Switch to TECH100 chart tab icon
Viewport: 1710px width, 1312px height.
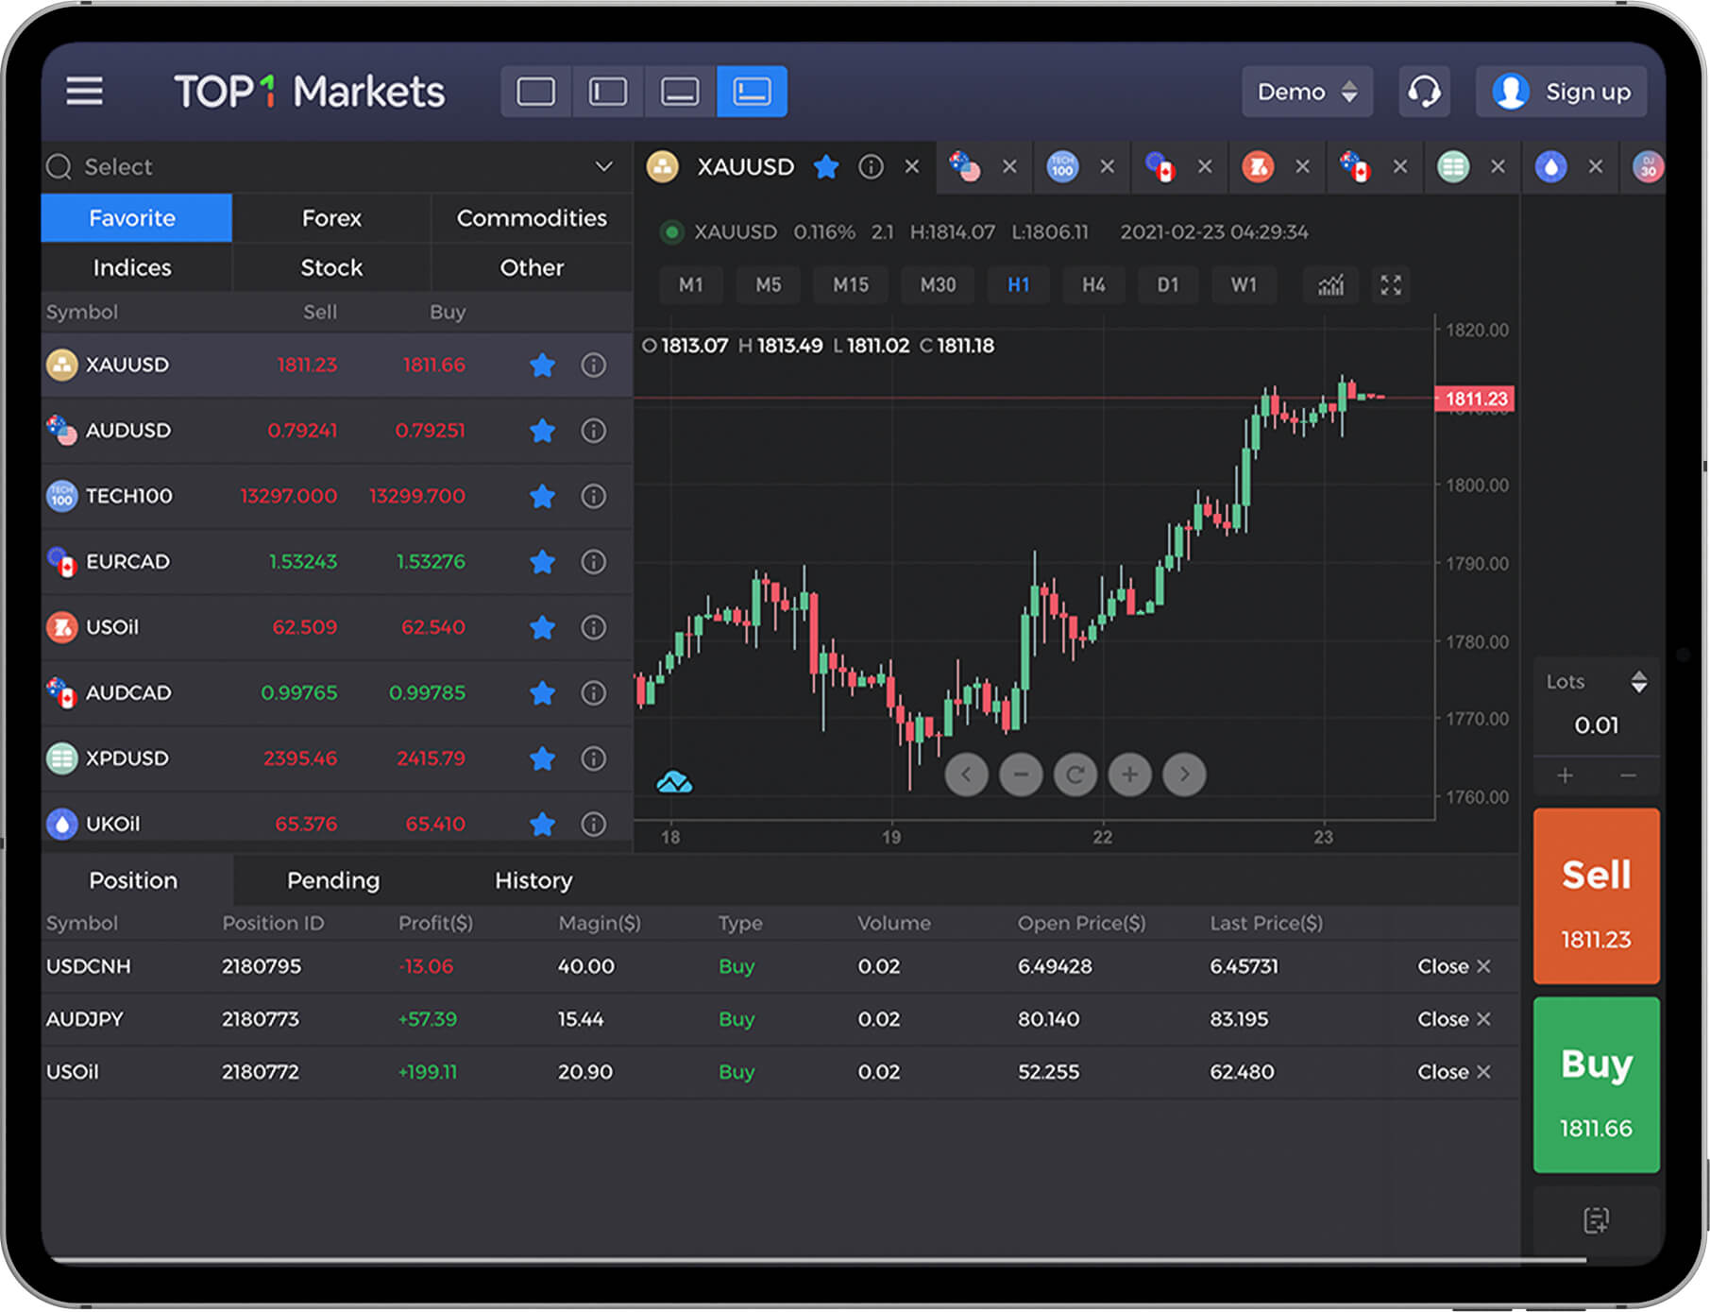1062,167
